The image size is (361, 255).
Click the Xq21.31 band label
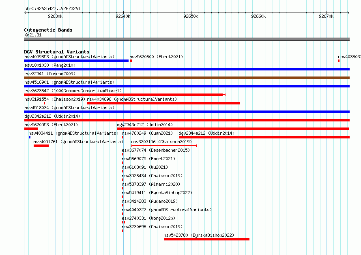[x=33, y=35]
